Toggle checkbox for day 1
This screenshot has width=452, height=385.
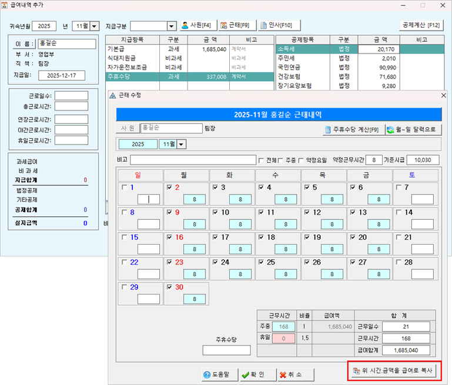tap(124, 188)
